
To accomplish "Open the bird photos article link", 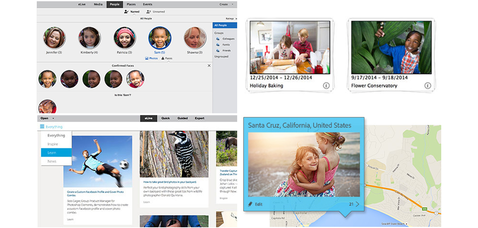I will pos(170,182).
